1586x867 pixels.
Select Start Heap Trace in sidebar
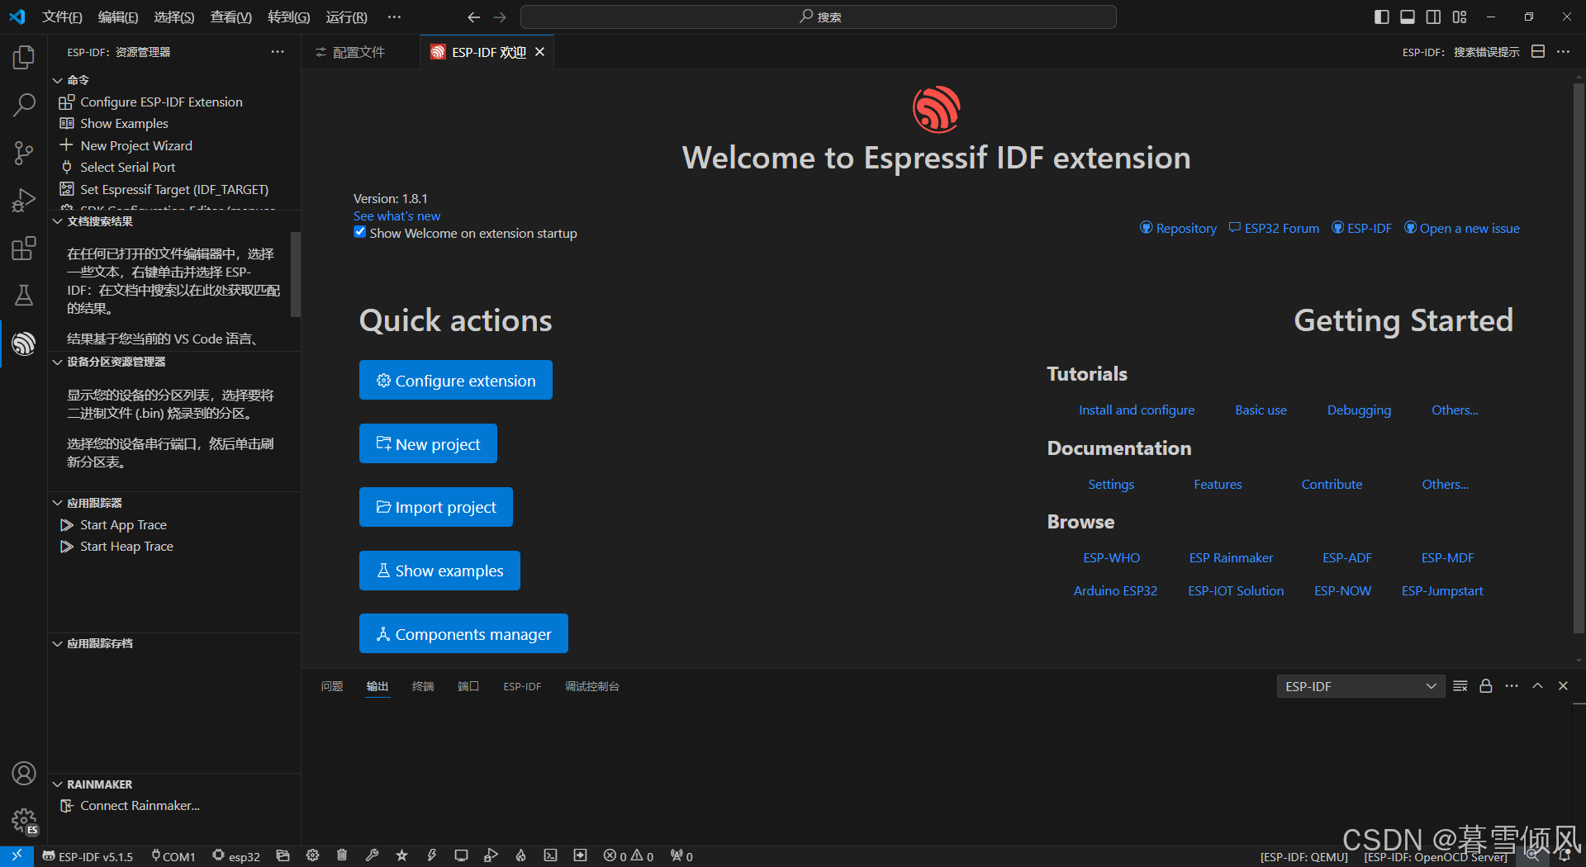point(126,547)
